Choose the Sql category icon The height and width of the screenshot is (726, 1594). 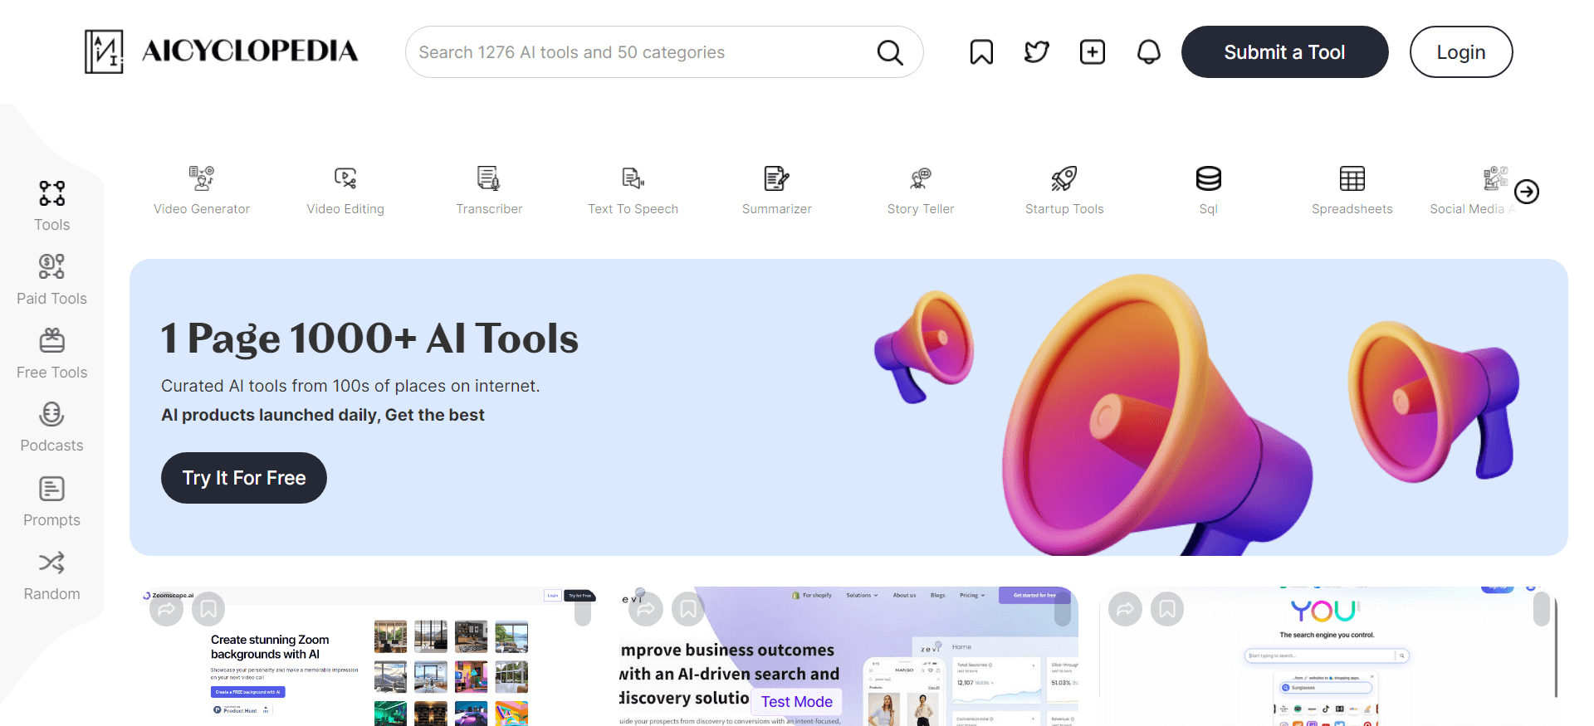[x=1208, y=179]
